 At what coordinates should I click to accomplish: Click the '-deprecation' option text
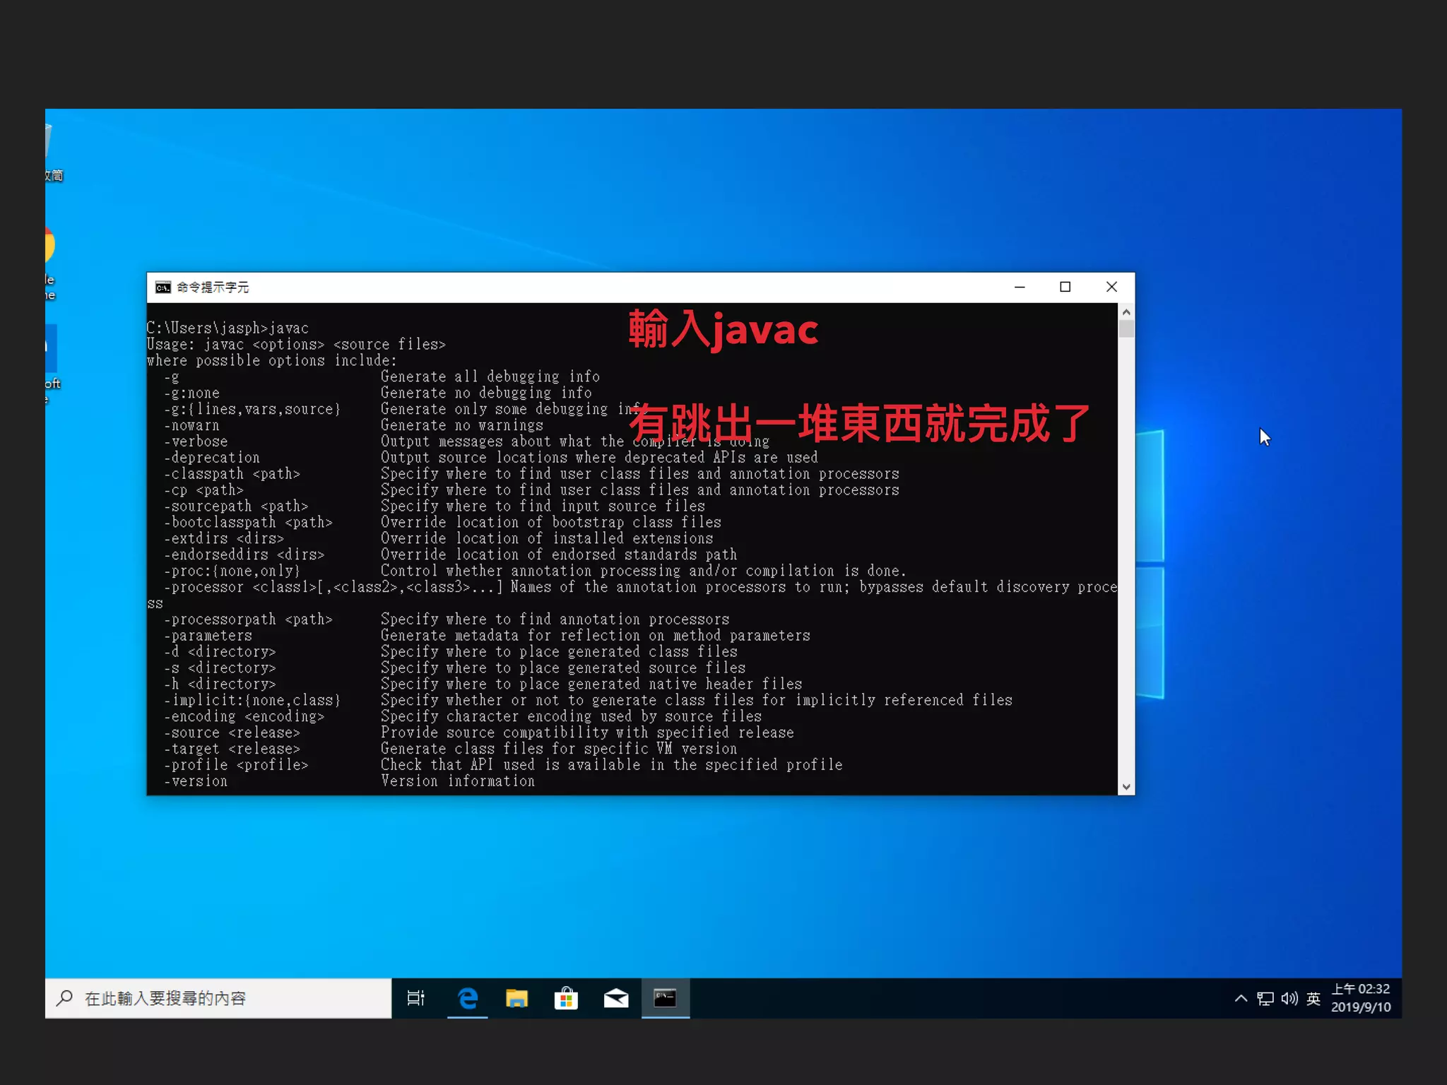pyautogui.click(x=212, y=458)
